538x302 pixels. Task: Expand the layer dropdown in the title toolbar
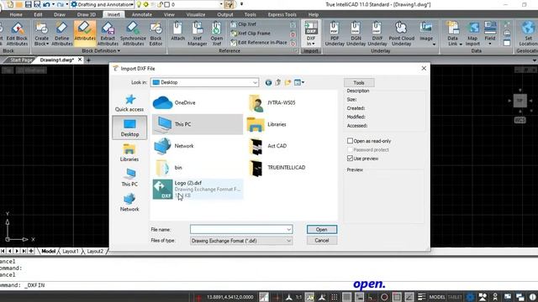[221, 5]
